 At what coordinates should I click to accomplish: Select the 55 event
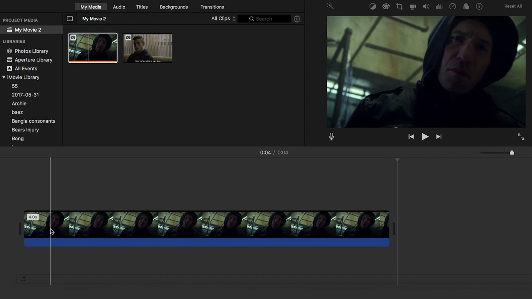pyautogui.click(x=15, y=86)
